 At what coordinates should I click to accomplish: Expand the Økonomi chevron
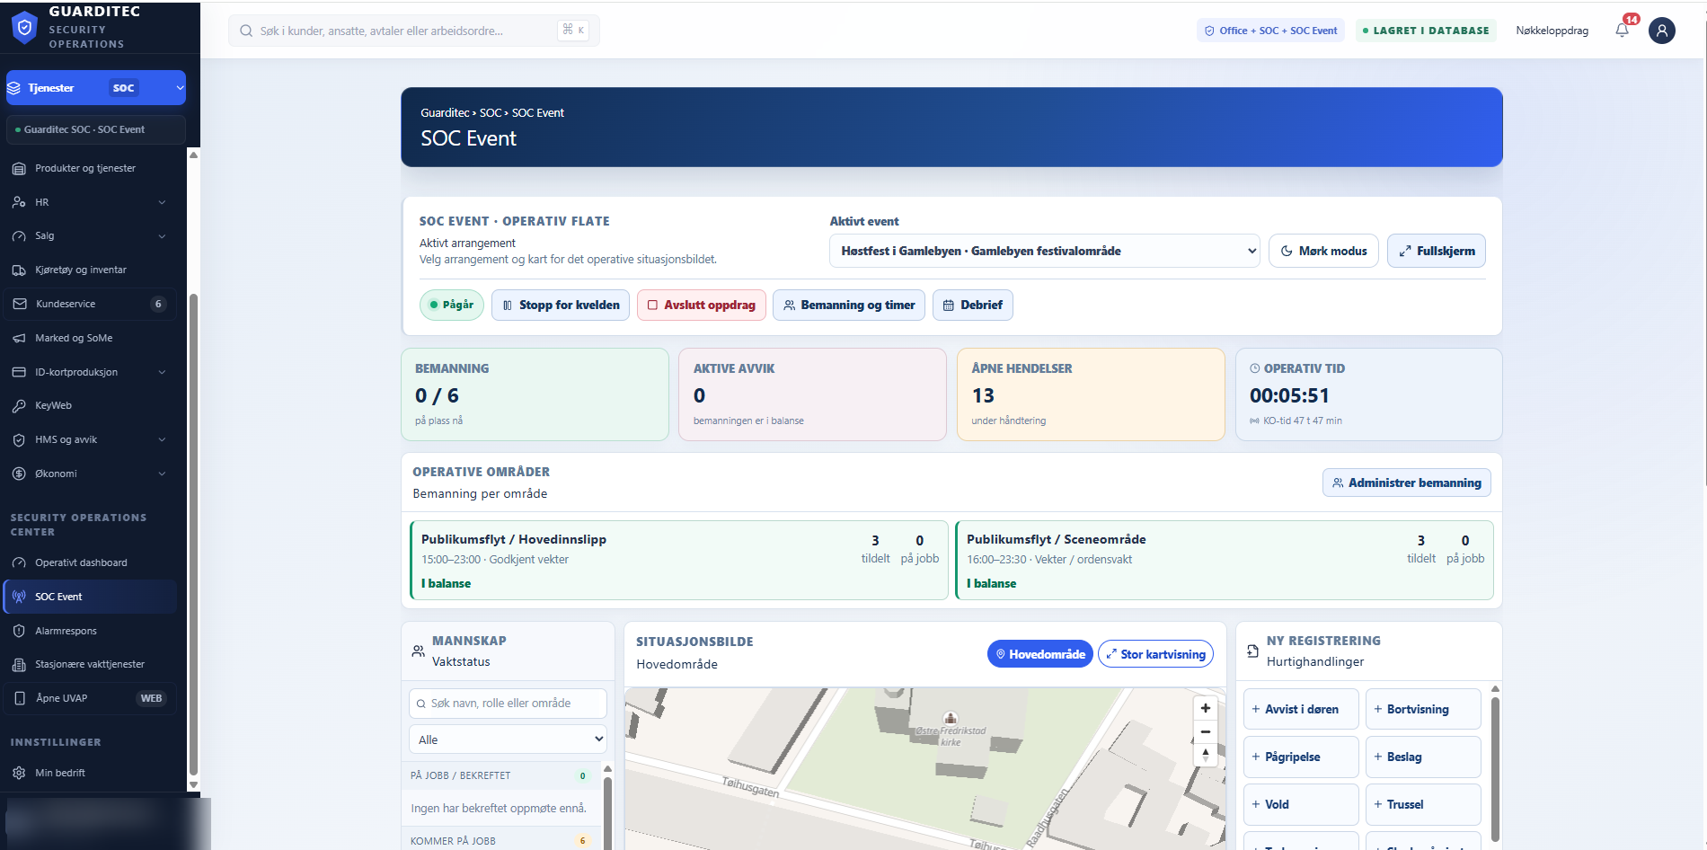[163, 474]
